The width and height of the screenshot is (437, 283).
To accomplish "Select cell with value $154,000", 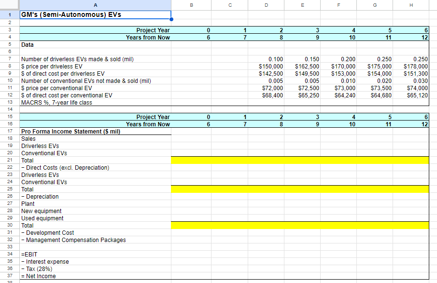I will pos(375,73).
